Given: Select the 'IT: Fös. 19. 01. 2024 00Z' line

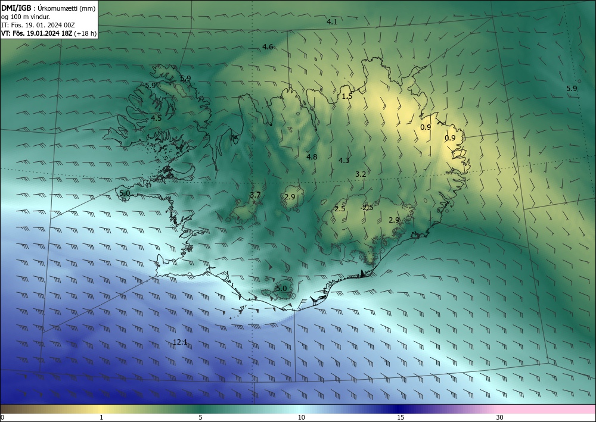Looking at the screenshot, I should (38, 25).
